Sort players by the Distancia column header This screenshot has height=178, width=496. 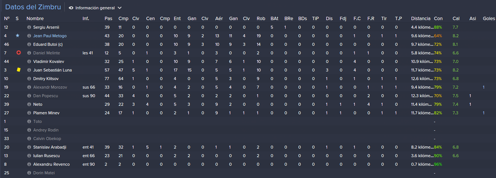(x=421, y=19)
